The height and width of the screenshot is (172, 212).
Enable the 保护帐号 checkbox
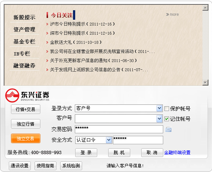tap(167, 108)
